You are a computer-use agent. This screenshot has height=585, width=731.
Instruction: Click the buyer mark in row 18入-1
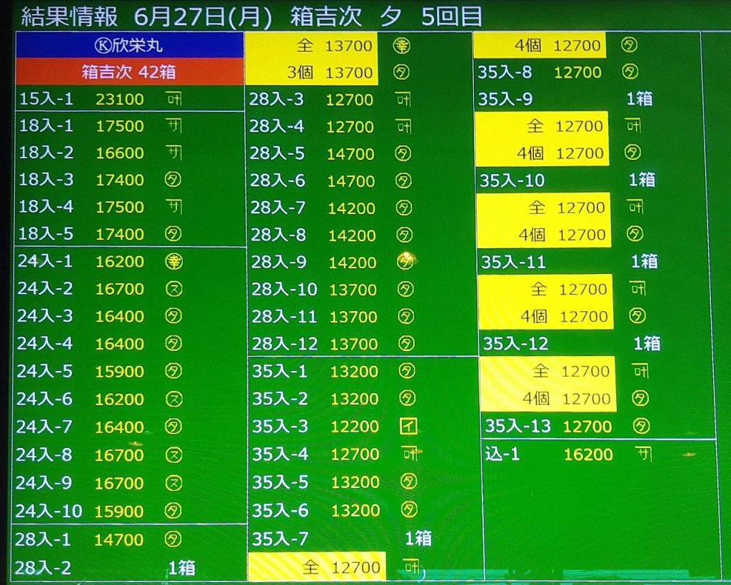(x=173, y=126)
